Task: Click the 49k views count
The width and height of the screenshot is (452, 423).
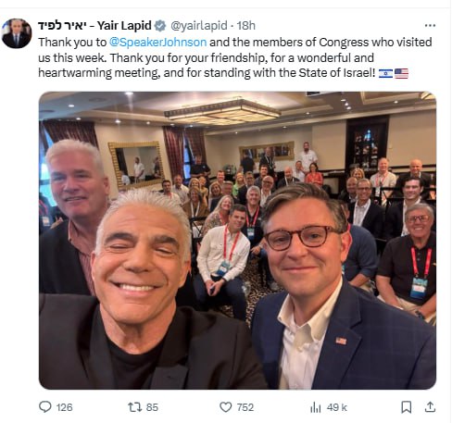Action: (x=337, y=407)
